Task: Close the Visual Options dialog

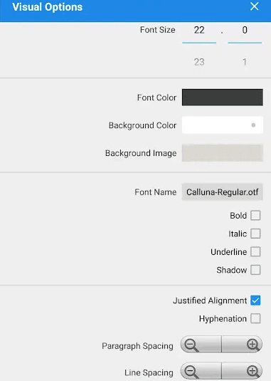Action: click(254, 6)
